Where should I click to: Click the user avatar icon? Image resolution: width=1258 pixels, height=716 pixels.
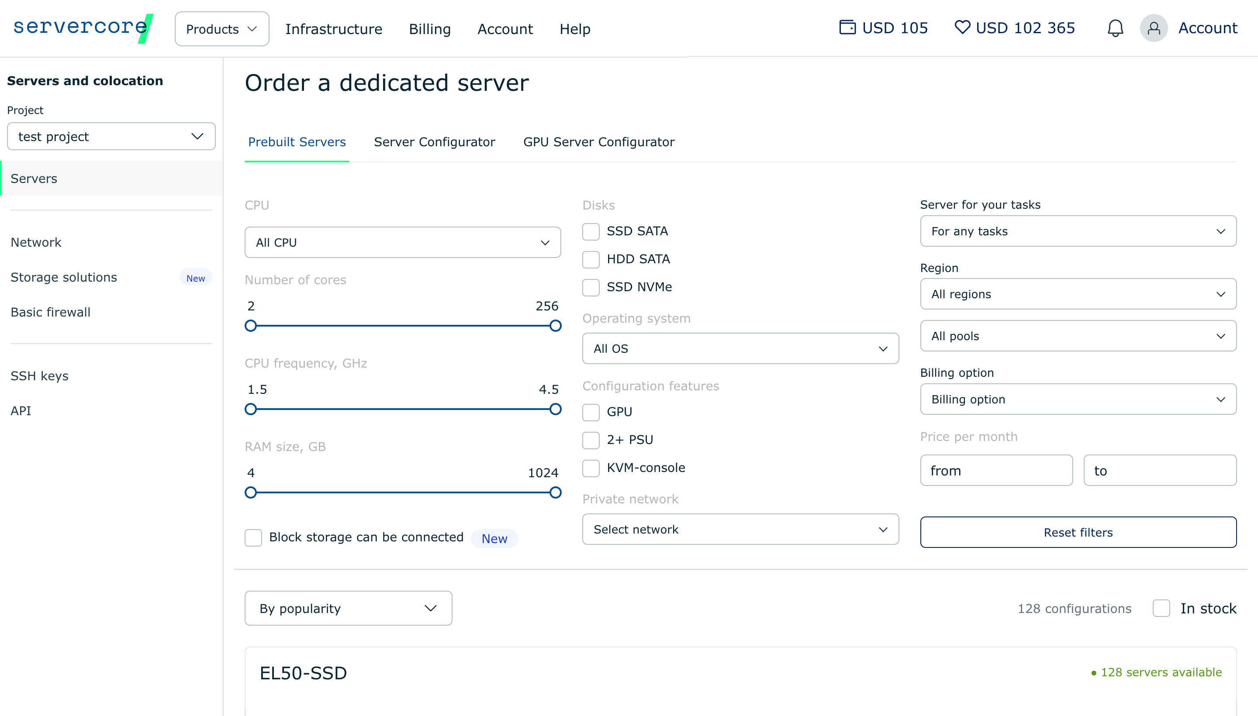(1153, 28)
